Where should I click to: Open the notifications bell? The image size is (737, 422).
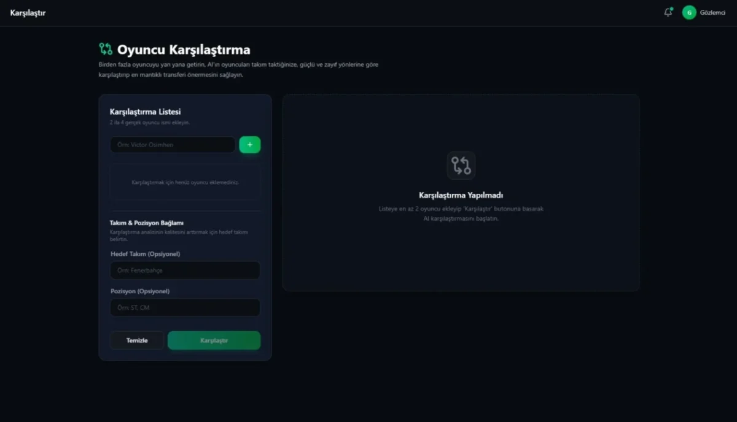tap(668, 12)
